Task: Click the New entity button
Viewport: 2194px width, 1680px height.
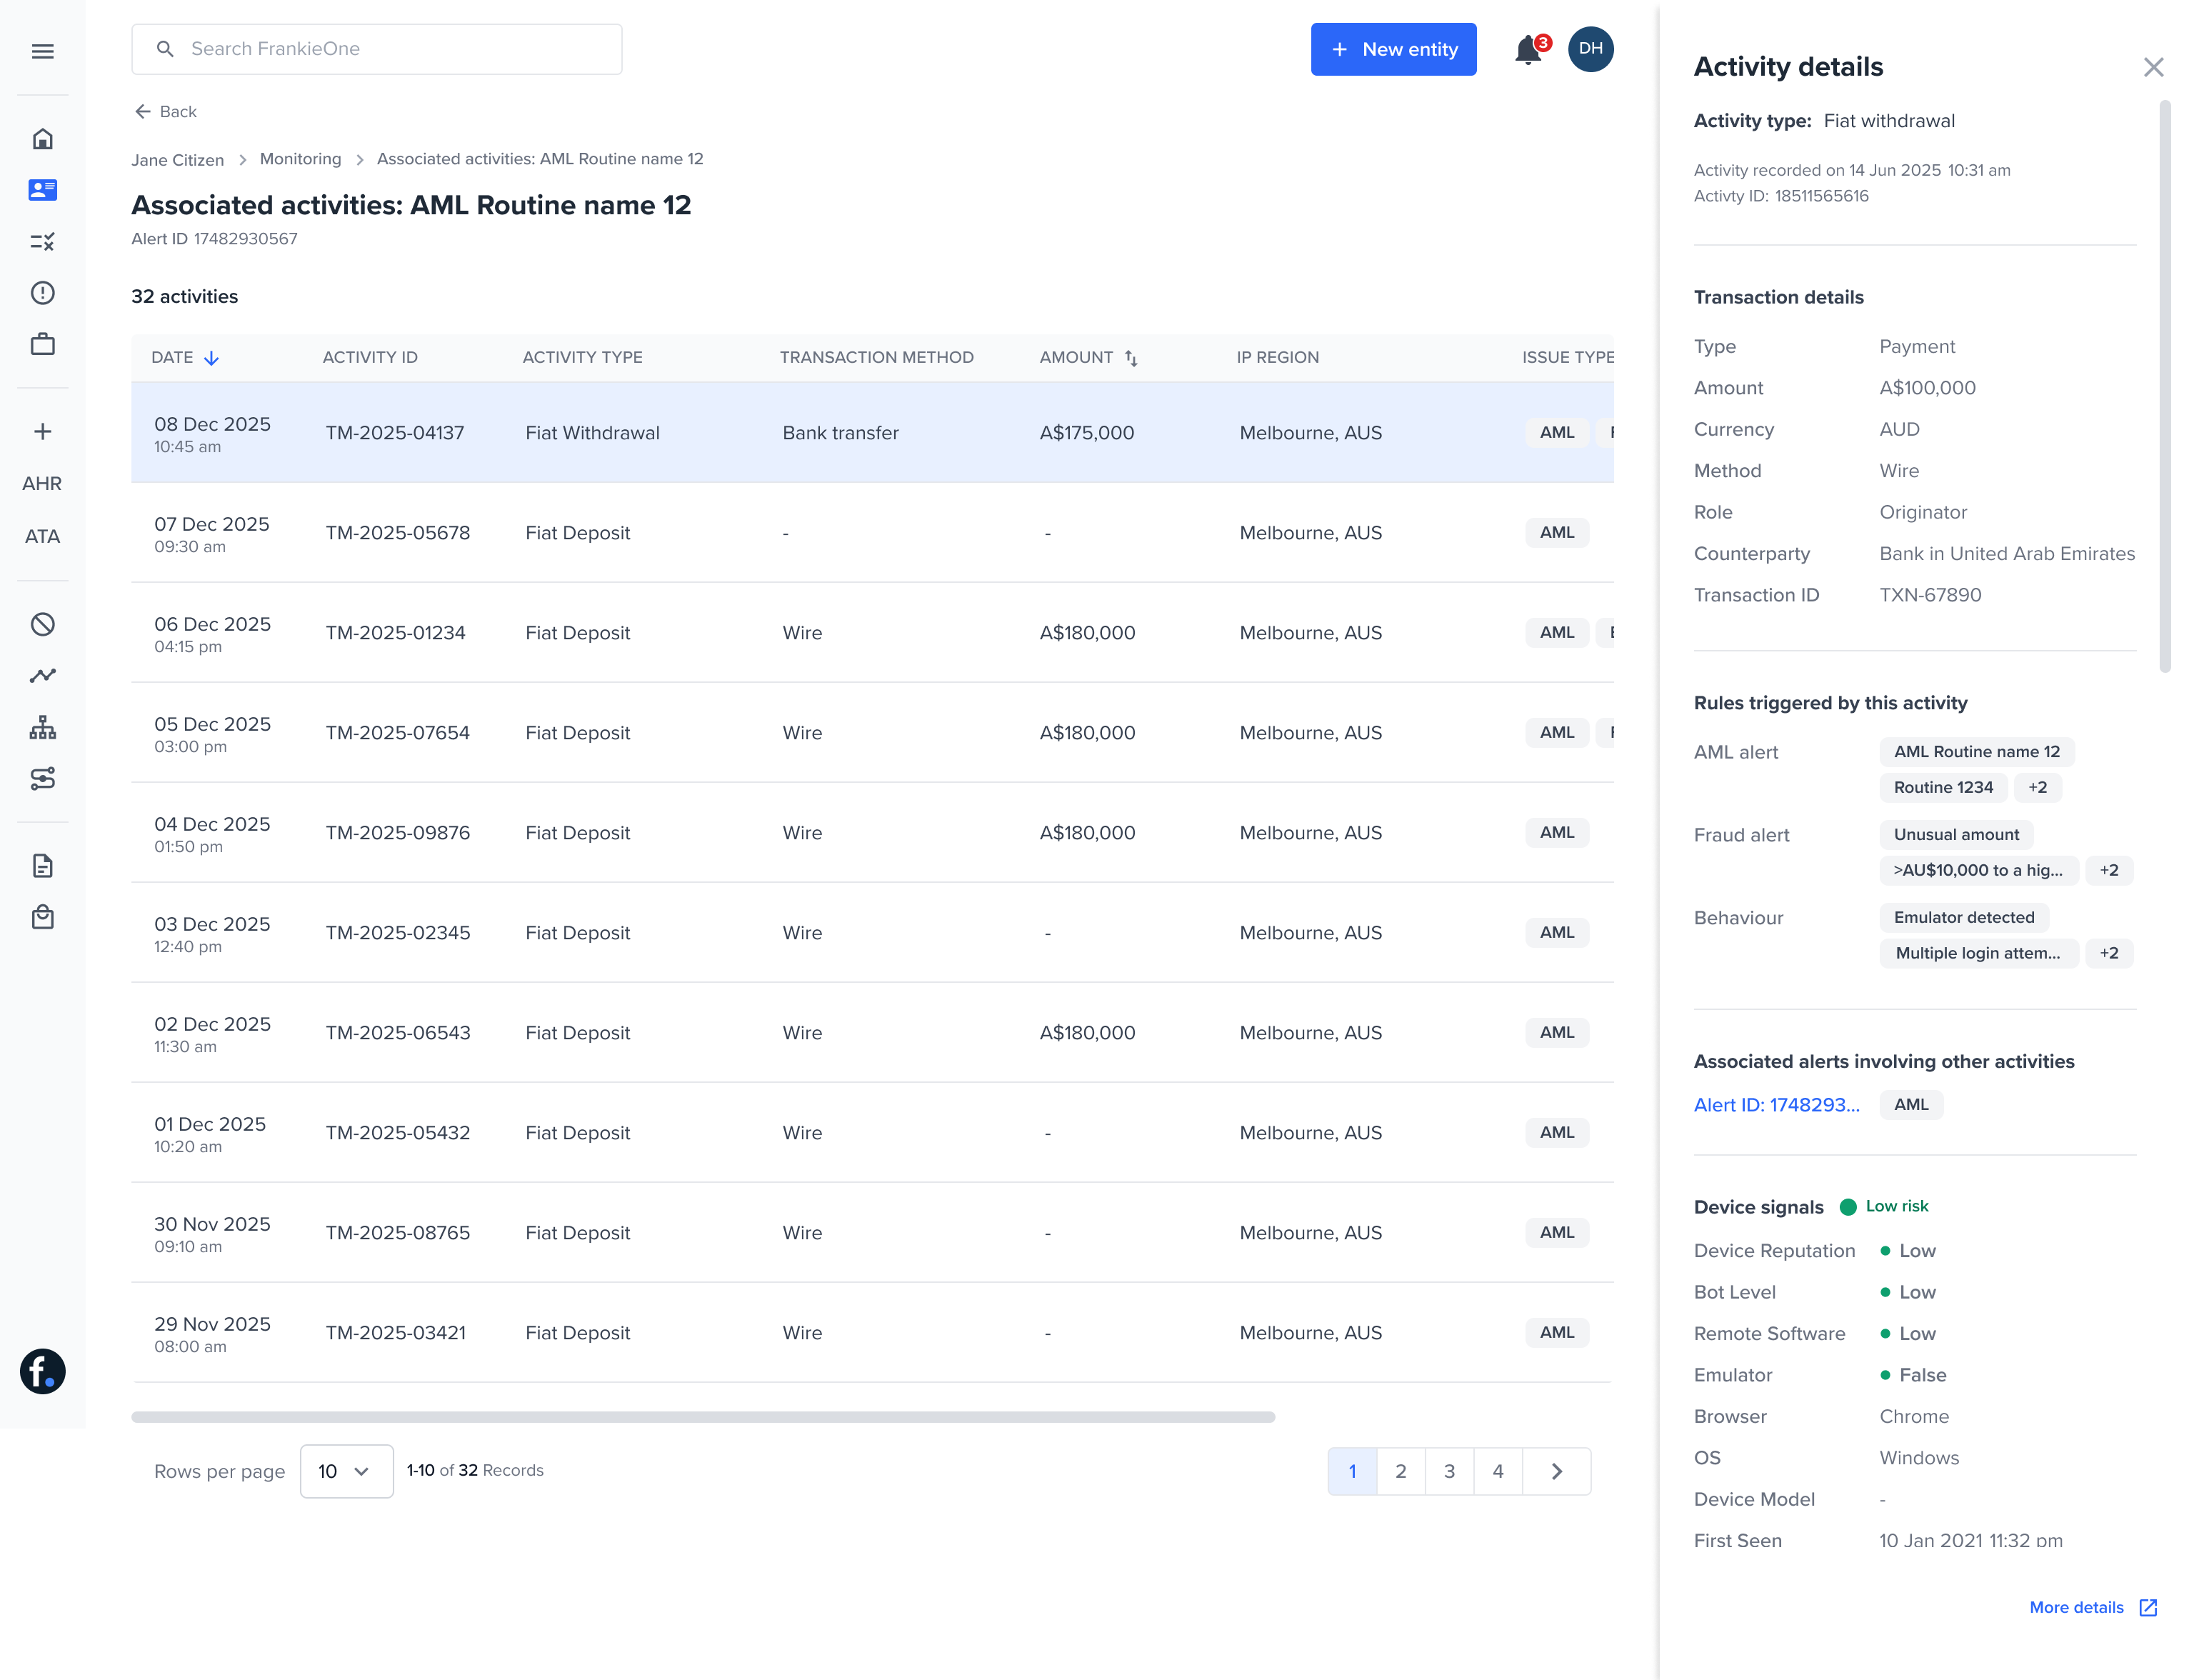Action: (x=1393, y=49)
